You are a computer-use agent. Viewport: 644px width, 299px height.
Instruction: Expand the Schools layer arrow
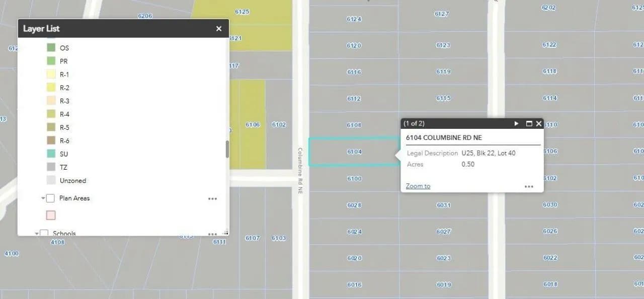pyautogui.click(x=37, y=234)
